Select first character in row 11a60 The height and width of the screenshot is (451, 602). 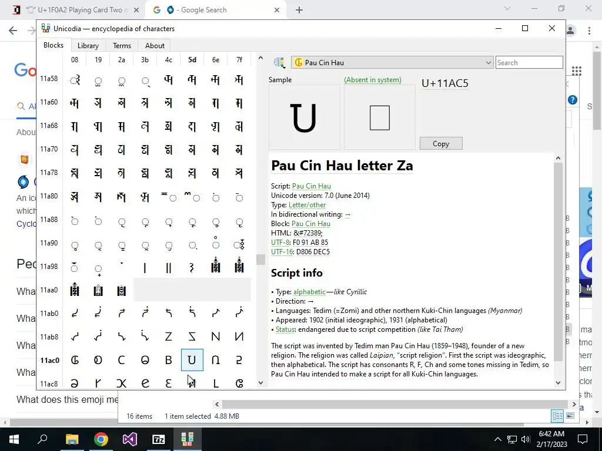tap(75, 103)
